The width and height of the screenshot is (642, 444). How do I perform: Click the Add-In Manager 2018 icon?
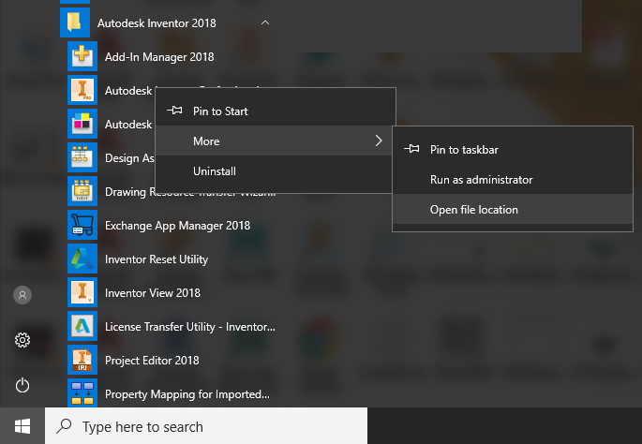click(82, 56)
